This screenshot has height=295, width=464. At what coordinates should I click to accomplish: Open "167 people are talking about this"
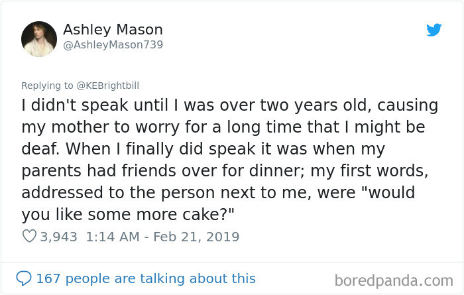[145, 278]
